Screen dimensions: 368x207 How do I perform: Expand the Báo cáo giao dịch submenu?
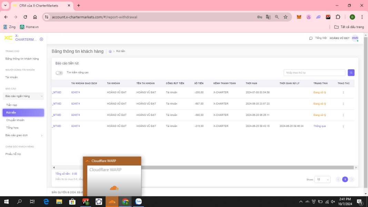23,135
